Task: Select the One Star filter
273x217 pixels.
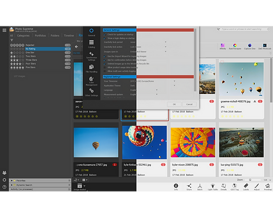Action: pyautogui.click(x=40, y=52)
